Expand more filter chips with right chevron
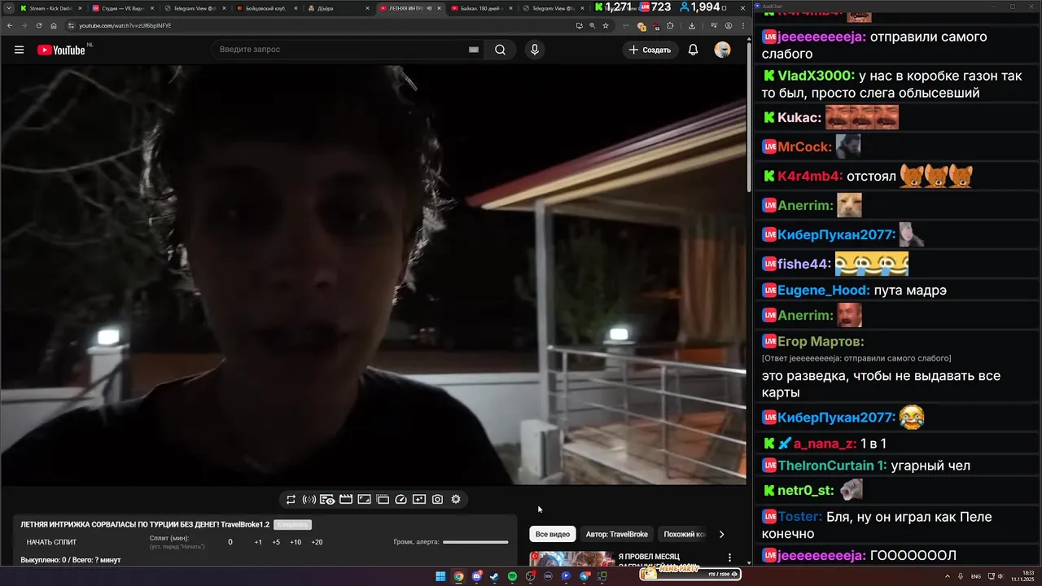Image resolution: width=1042 pixels, height=586 pixels. pyautogui.click(x=721, y=535)
